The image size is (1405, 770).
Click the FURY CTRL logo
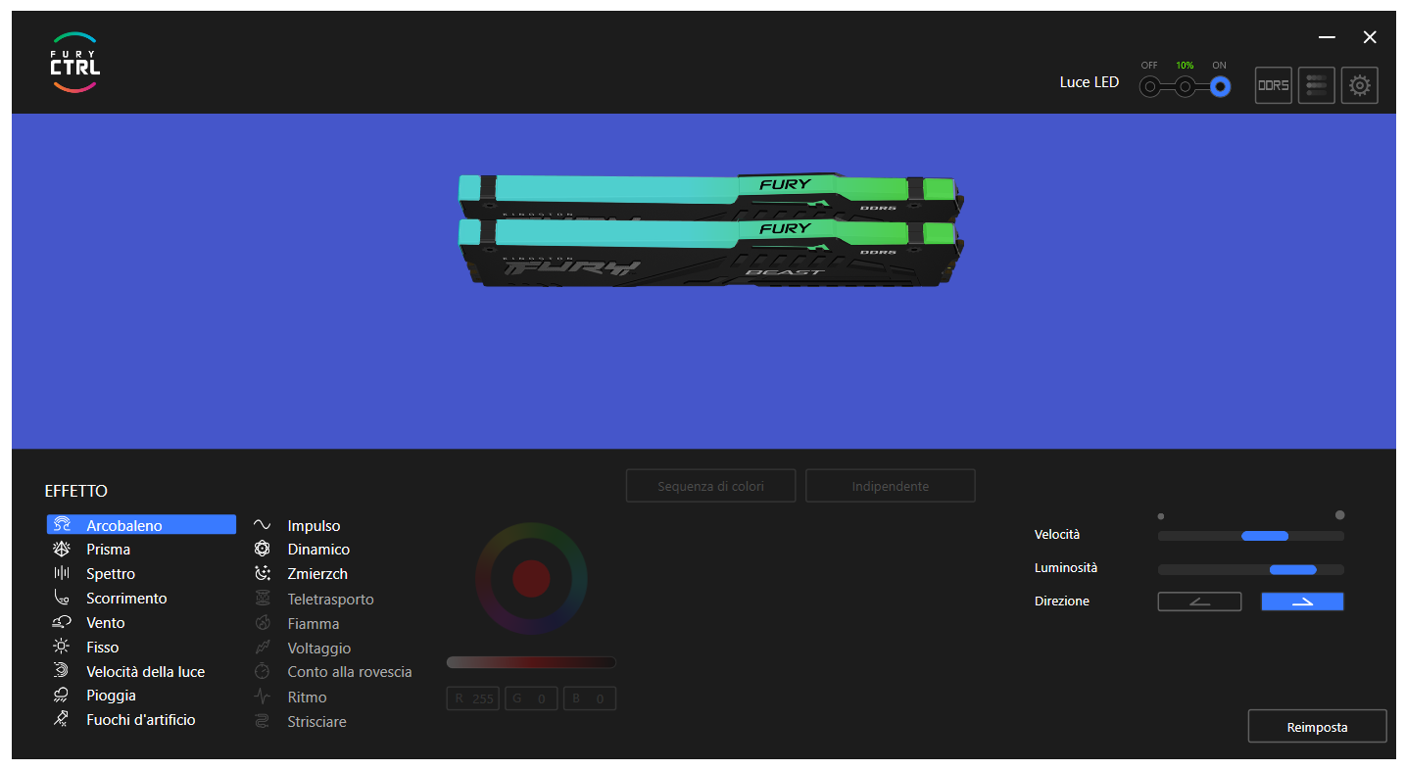point(75,63)
